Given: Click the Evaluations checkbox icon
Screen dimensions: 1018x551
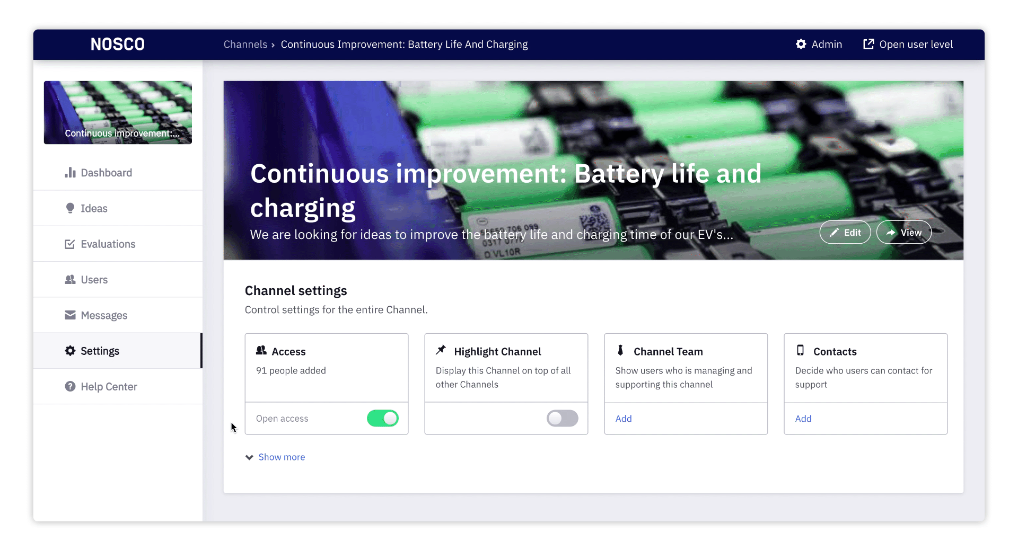Looking at the screenshot, I should 70,244.
